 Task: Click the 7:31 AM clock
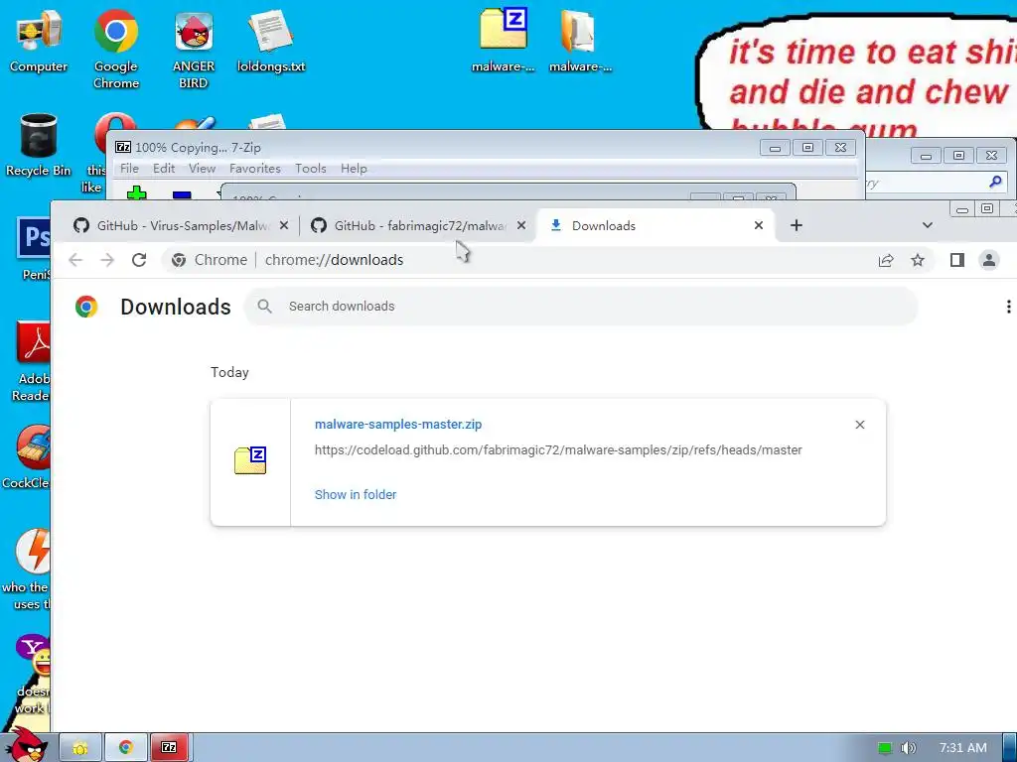963,748
